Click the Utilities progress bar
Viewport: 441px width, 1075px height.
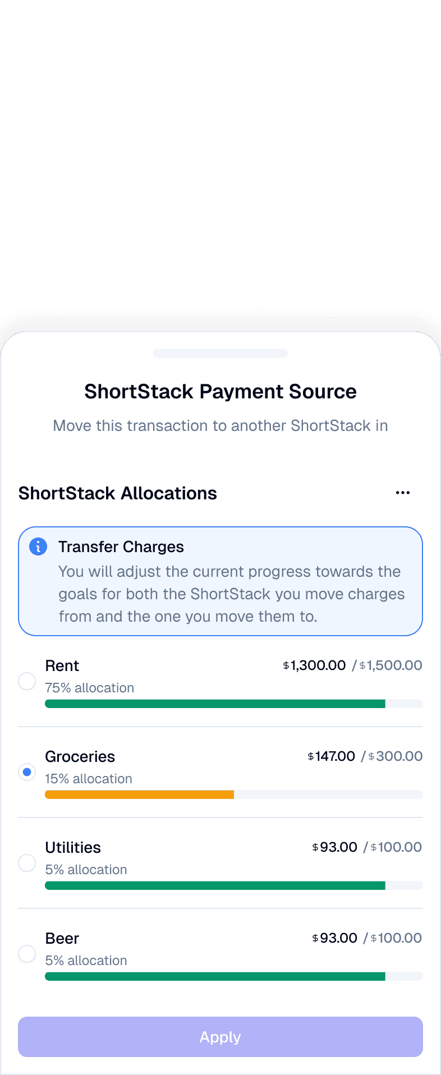coord(234,885)
